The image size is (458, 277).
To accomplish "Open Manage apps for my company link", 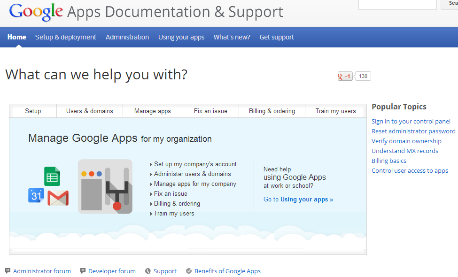I will tap(195, 184).
